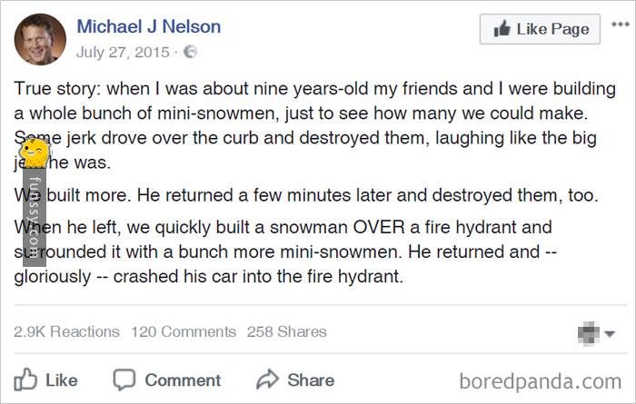View the 2.9K Reactions list

click(x=66, y=332)
